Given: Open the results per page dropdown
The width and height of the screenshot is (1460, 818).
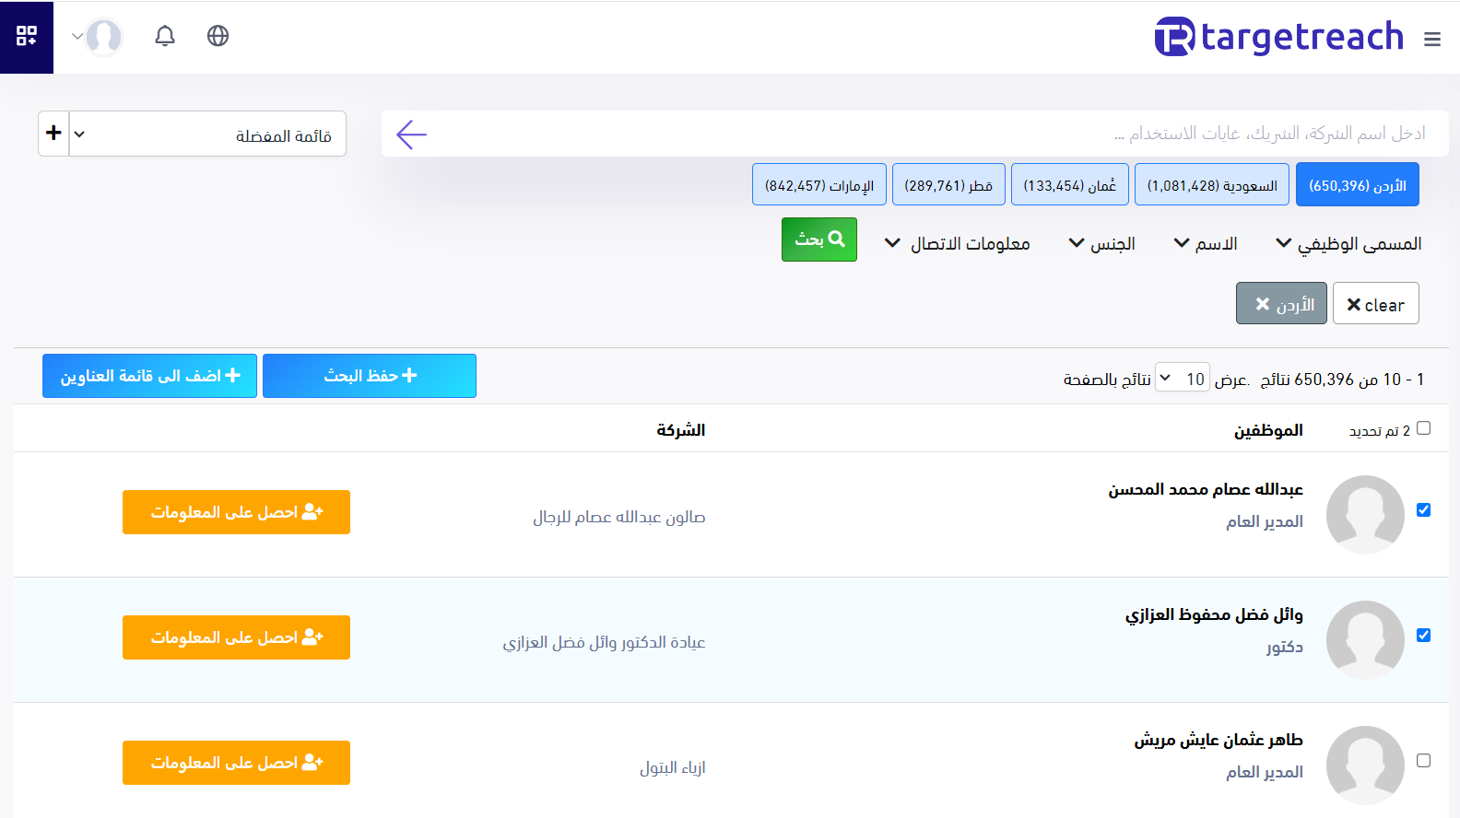Looking at the screenshot, I should 1183,379.
